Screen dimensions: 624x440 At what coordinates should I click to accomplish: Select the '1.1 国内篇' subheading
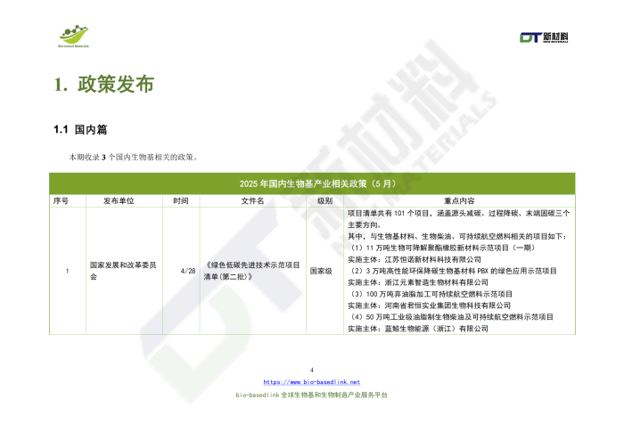tap(80, 130)
